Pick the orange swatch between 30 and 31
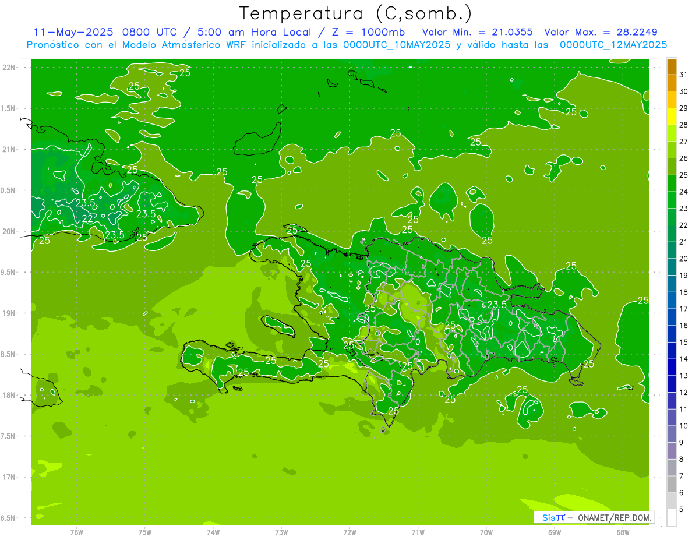Screen dimensions: 699x540 (672, 83)
